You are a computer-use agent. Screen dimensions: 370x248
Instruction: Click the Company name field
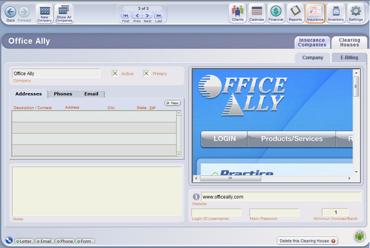click(x=56, y=73)
